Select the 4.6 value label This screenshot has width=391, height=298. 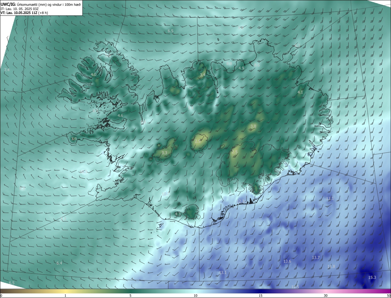point(120,116)
